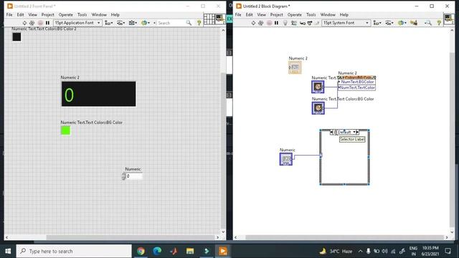Screen dimensions: 459x258
Task: Click Run Continuously in Block Diagram toolbar
Action: tap(261, 23)
